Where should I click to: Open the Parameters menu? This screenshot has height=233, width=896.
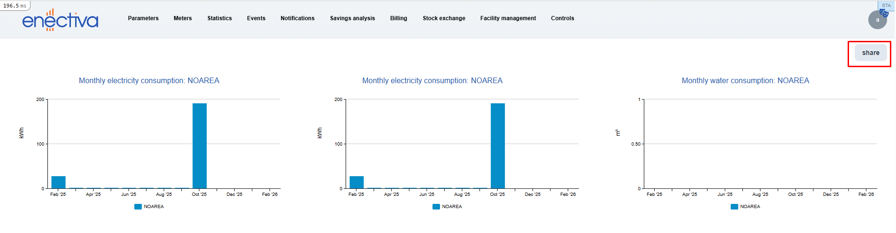(143, 18)
